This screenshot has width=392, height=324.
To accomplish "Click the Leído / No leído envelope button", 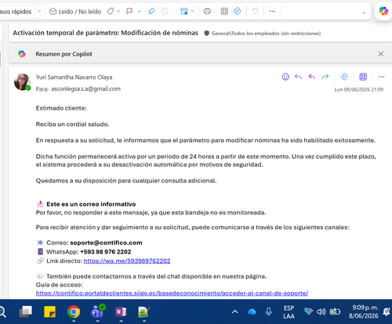I will (75, 12).
